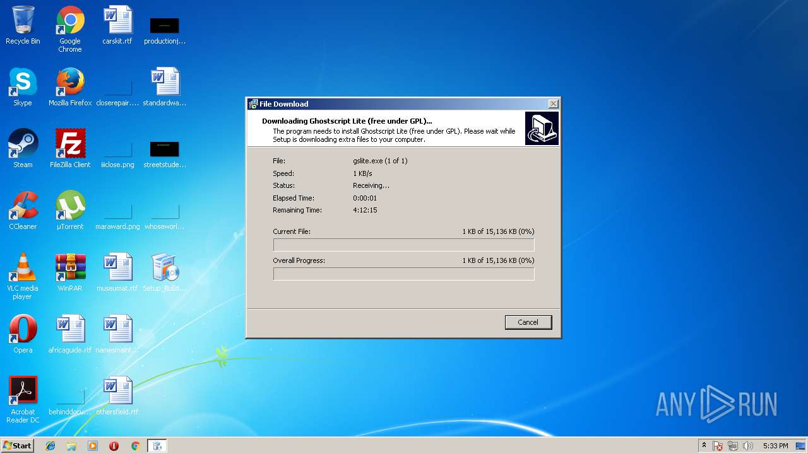Close the File Download dialog

point(553,104)
